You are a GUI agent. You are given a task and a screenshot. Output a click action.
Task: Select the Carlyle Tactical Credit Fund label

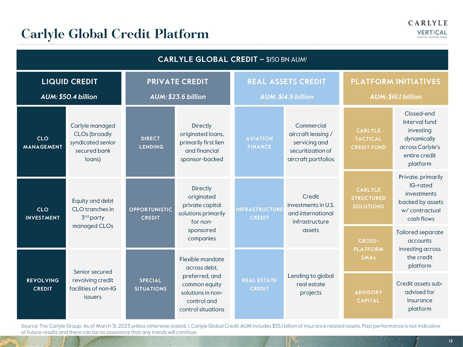(368, 138)
